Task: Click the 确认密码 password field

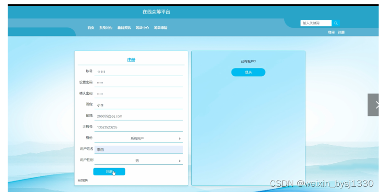Action: (x=139, y=94)
